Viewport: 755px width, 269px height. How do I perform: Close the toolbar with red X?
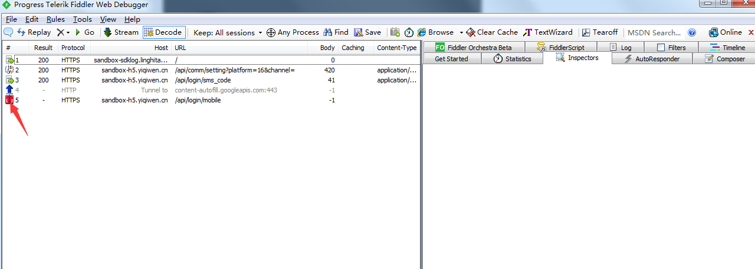751,32
